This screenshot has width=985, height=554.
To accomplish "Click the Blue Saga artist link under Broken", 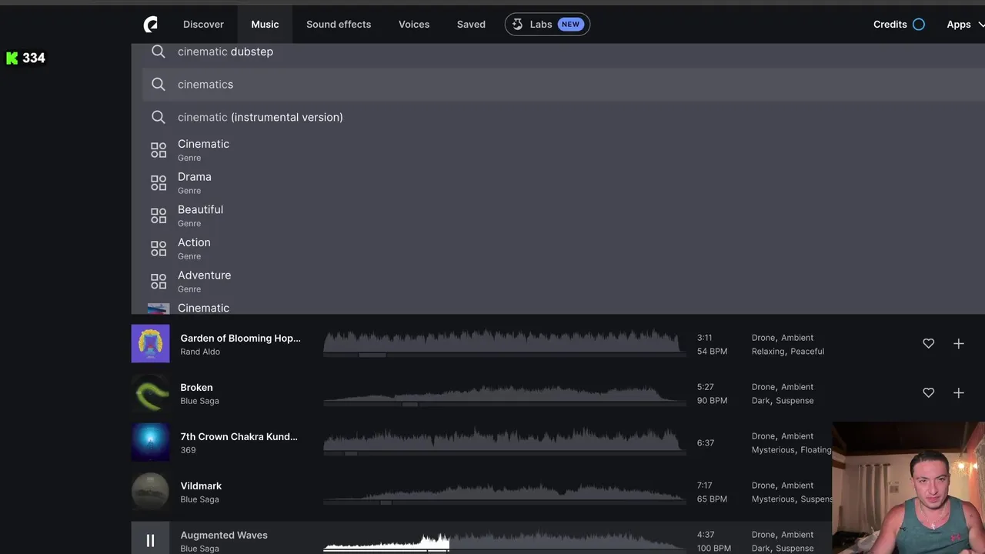I will click(x=199, y=401).
